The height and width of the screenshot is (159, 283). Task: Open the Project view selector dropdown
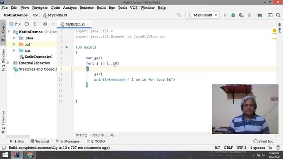coord(15,24)
